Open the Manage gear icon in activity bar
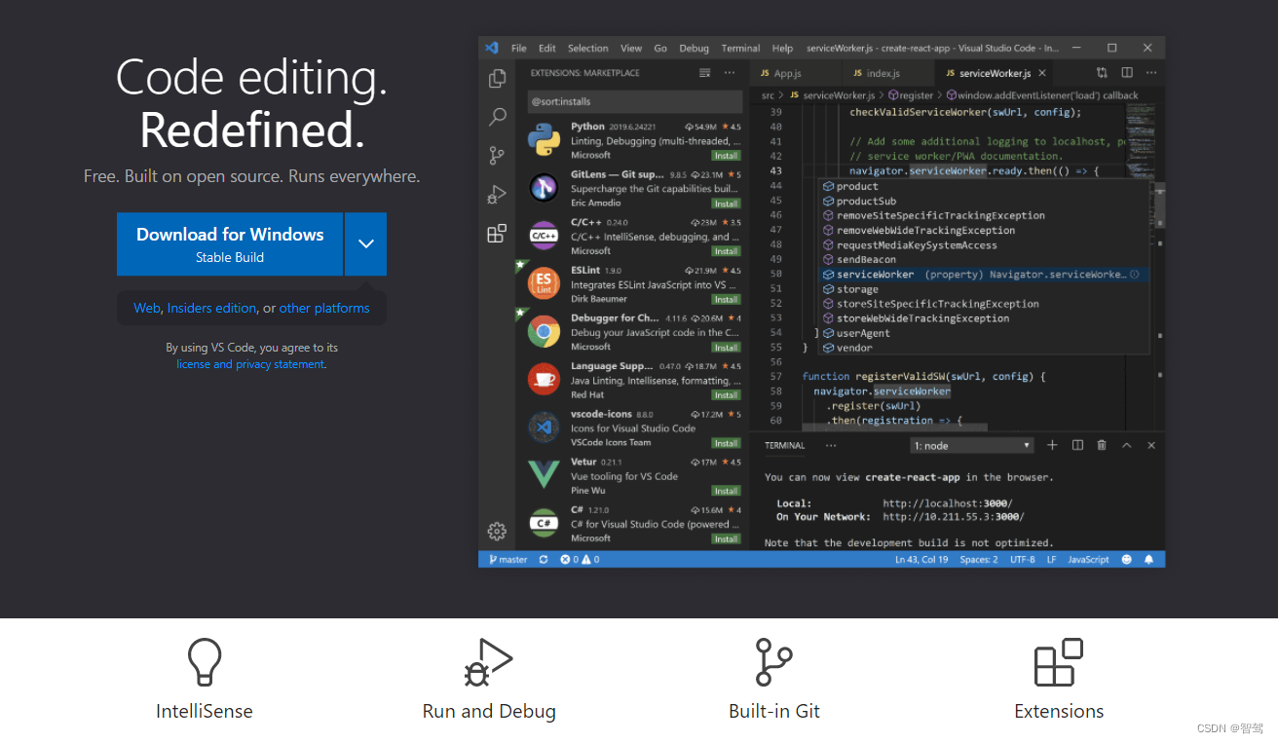 pos(497,531)
